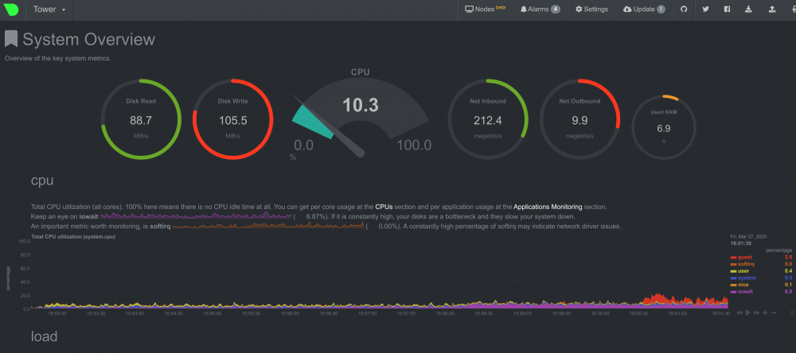Click the 16:00:00 time axis label
This screenshot has height=353, width=796.
point(600,313)
